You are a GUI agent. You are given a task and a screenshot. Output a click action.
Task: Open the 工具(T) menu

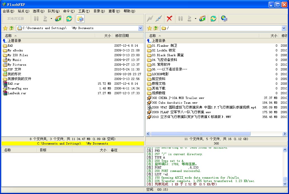[x=84, y=11]
